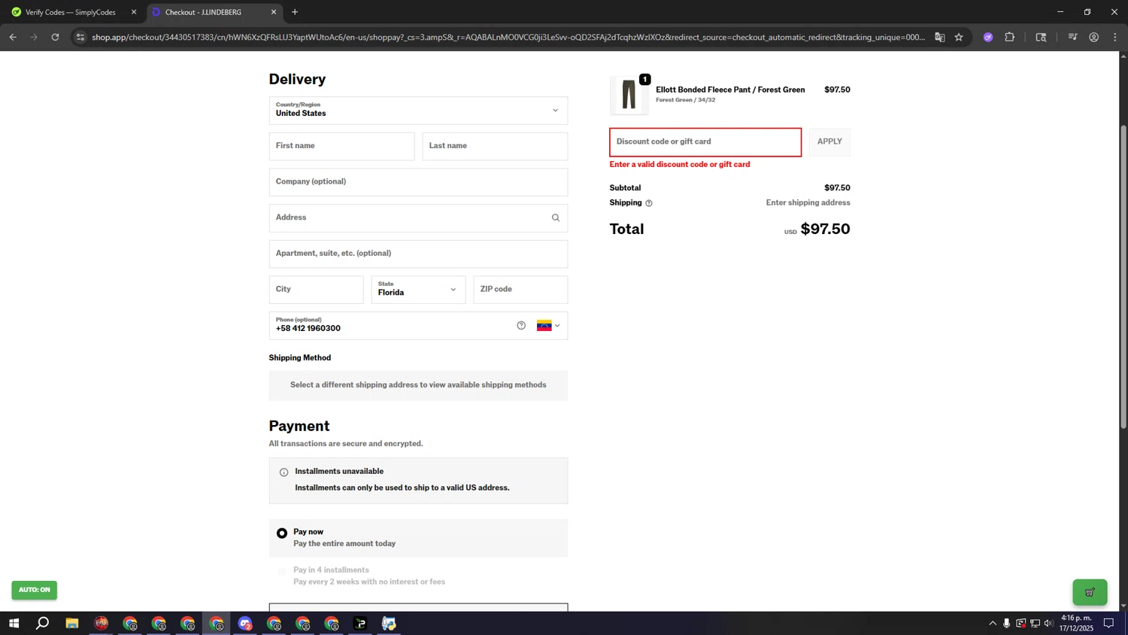This screenshot has width=1128, height=635.
Task: Click the tab search icon beside extensions
Action: coord(1041,37)
